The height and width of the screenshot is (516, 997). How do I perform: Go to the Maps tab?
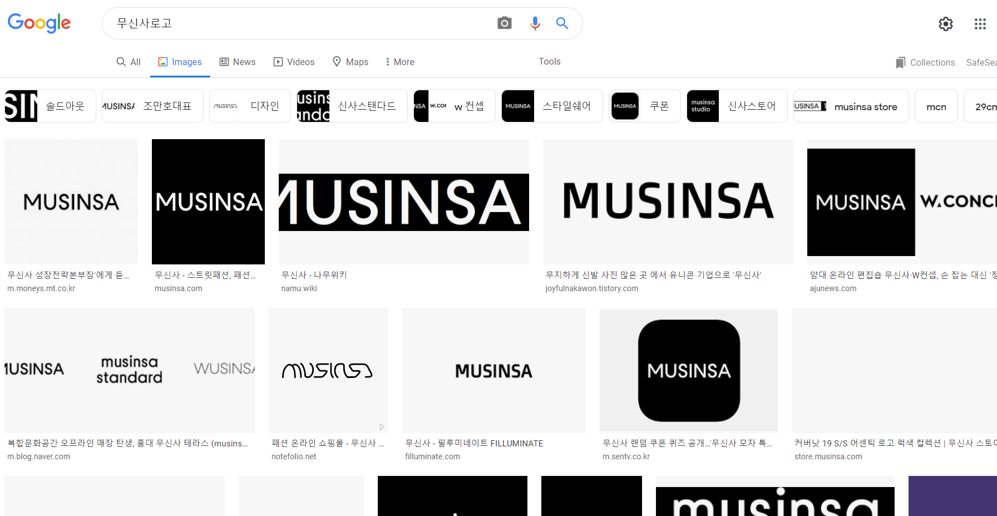pos(351,62)
